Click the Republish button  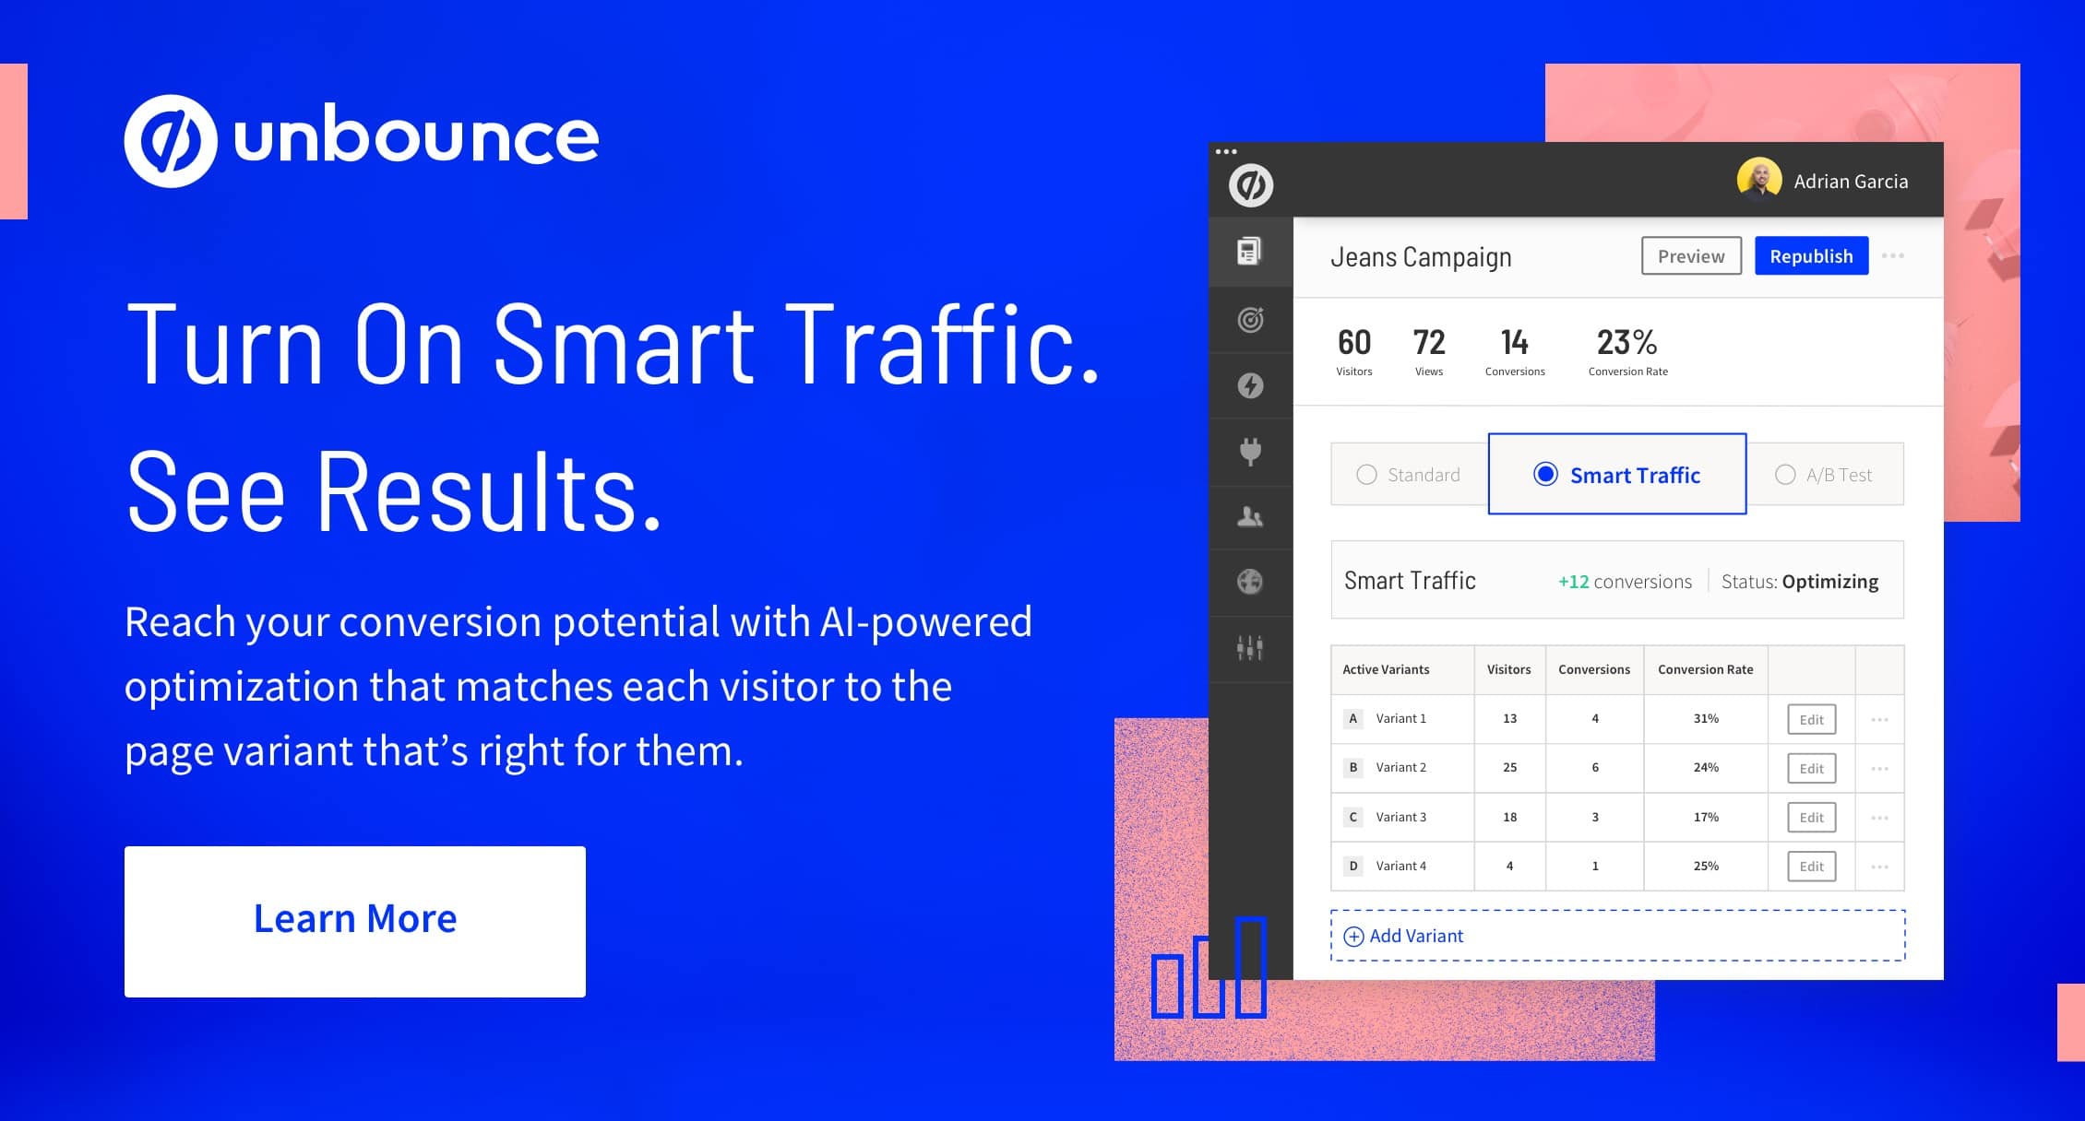pyautogui.click(x=1815, y=257)
